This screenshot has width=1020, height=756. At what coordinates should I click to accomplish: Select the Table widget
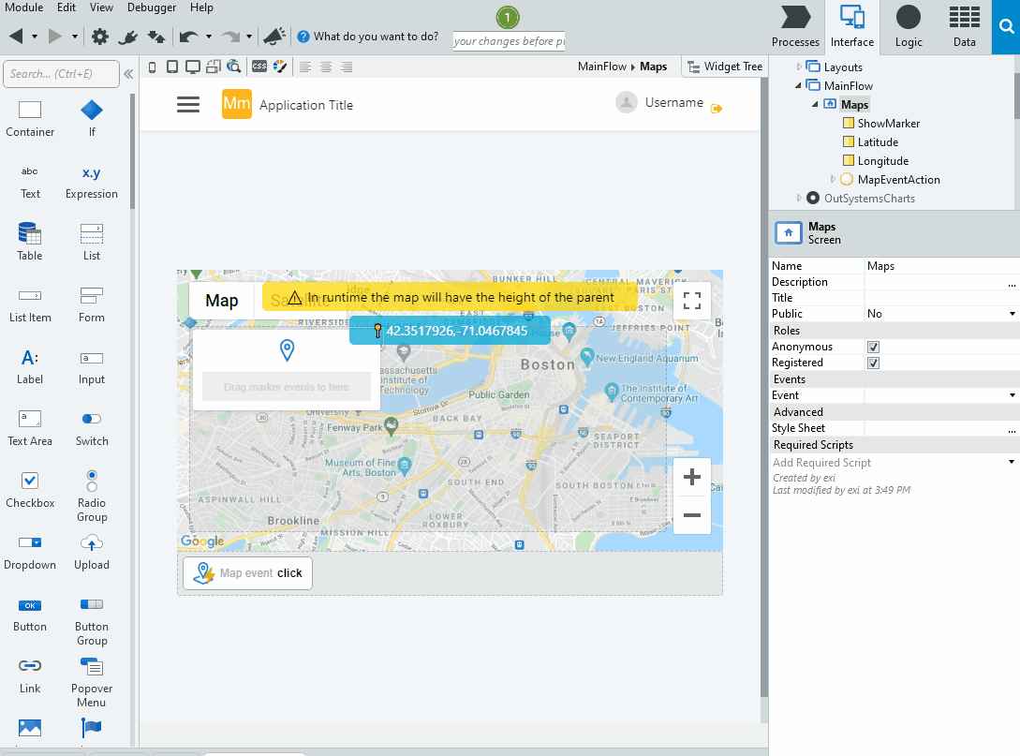30,242
